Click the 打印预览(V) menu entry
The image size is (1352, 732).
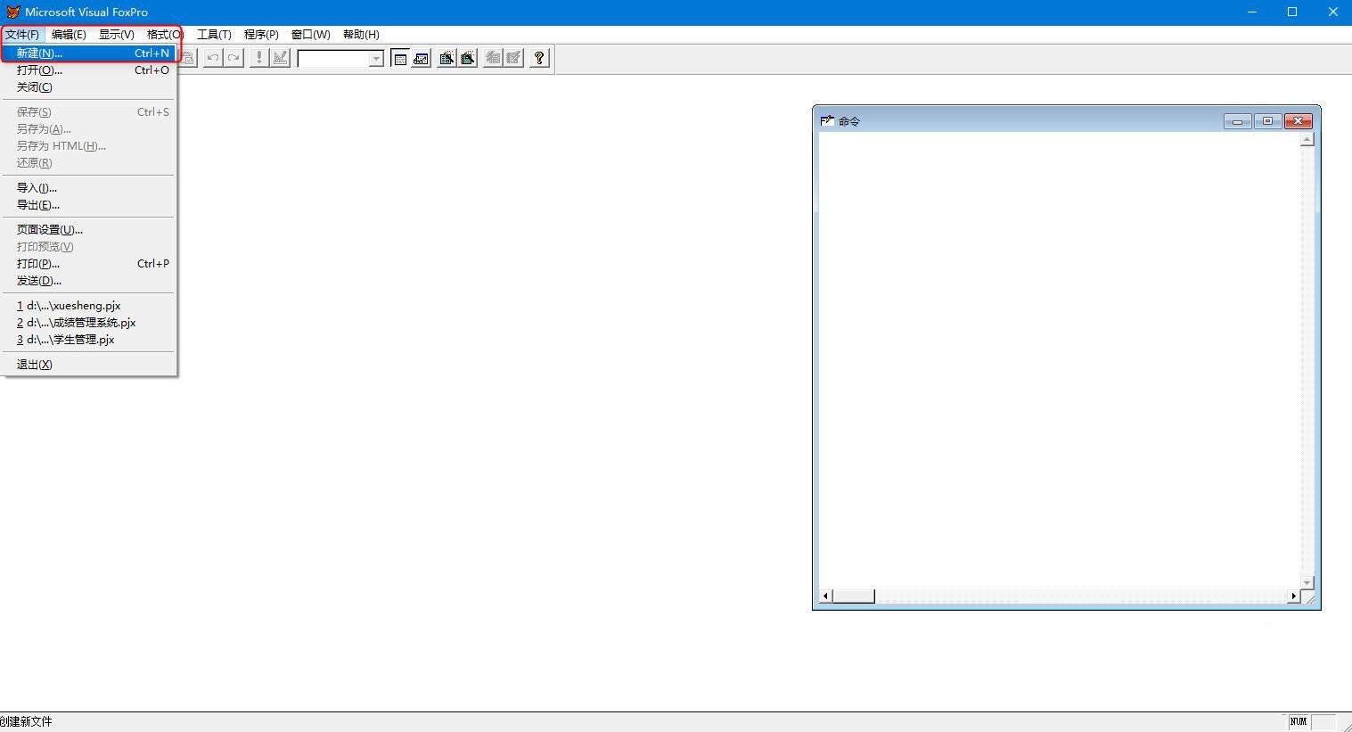(x=88, y=247)
